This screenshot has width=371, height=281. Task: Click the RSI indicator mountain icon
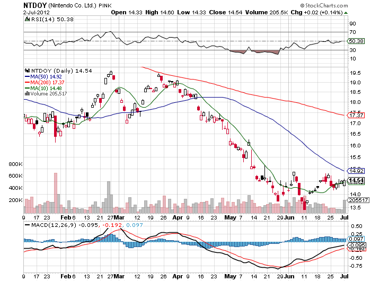coord(27,19)
